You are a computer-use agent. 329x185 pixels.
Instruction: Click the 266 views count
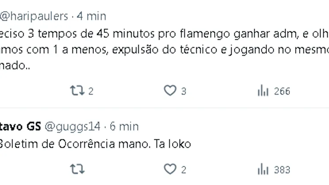(282, 92)
